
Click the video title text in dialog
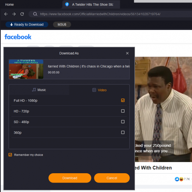coord(89,66)
